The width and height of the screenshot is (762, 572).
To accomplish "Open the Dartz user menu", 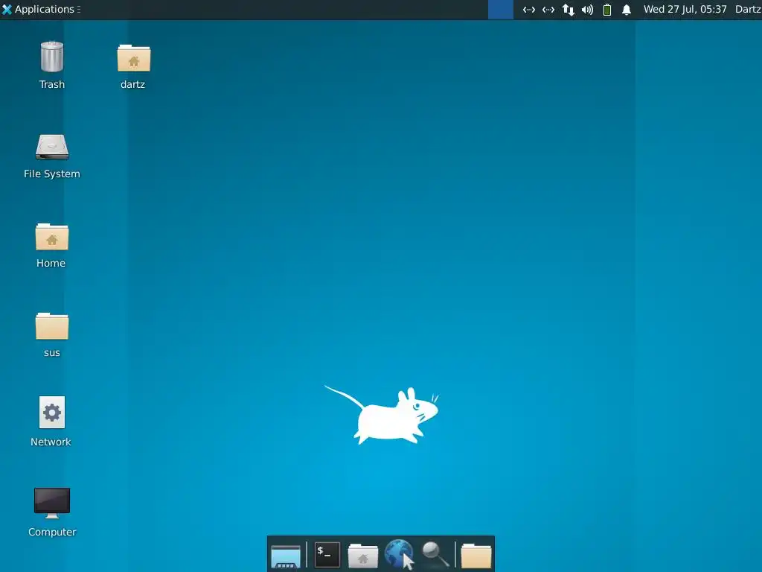I will pyautogui.click(x=748, y=9).
